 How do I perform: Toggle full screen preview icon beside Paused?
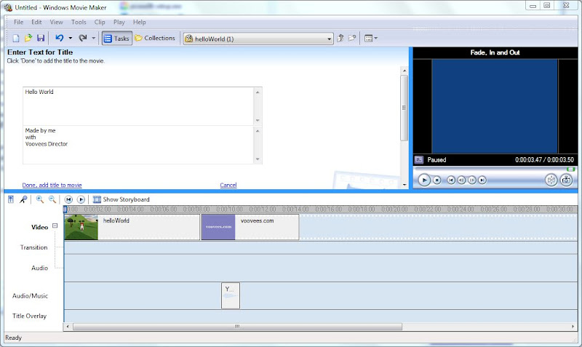pos(419,160)
